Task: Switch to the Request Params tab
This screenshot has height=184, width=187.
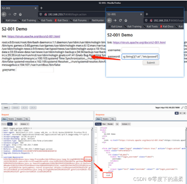Action: coord(11,119)
